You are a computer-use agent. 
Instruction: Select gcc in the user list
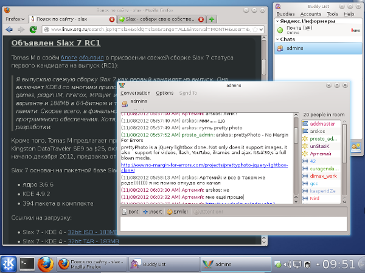321,183
